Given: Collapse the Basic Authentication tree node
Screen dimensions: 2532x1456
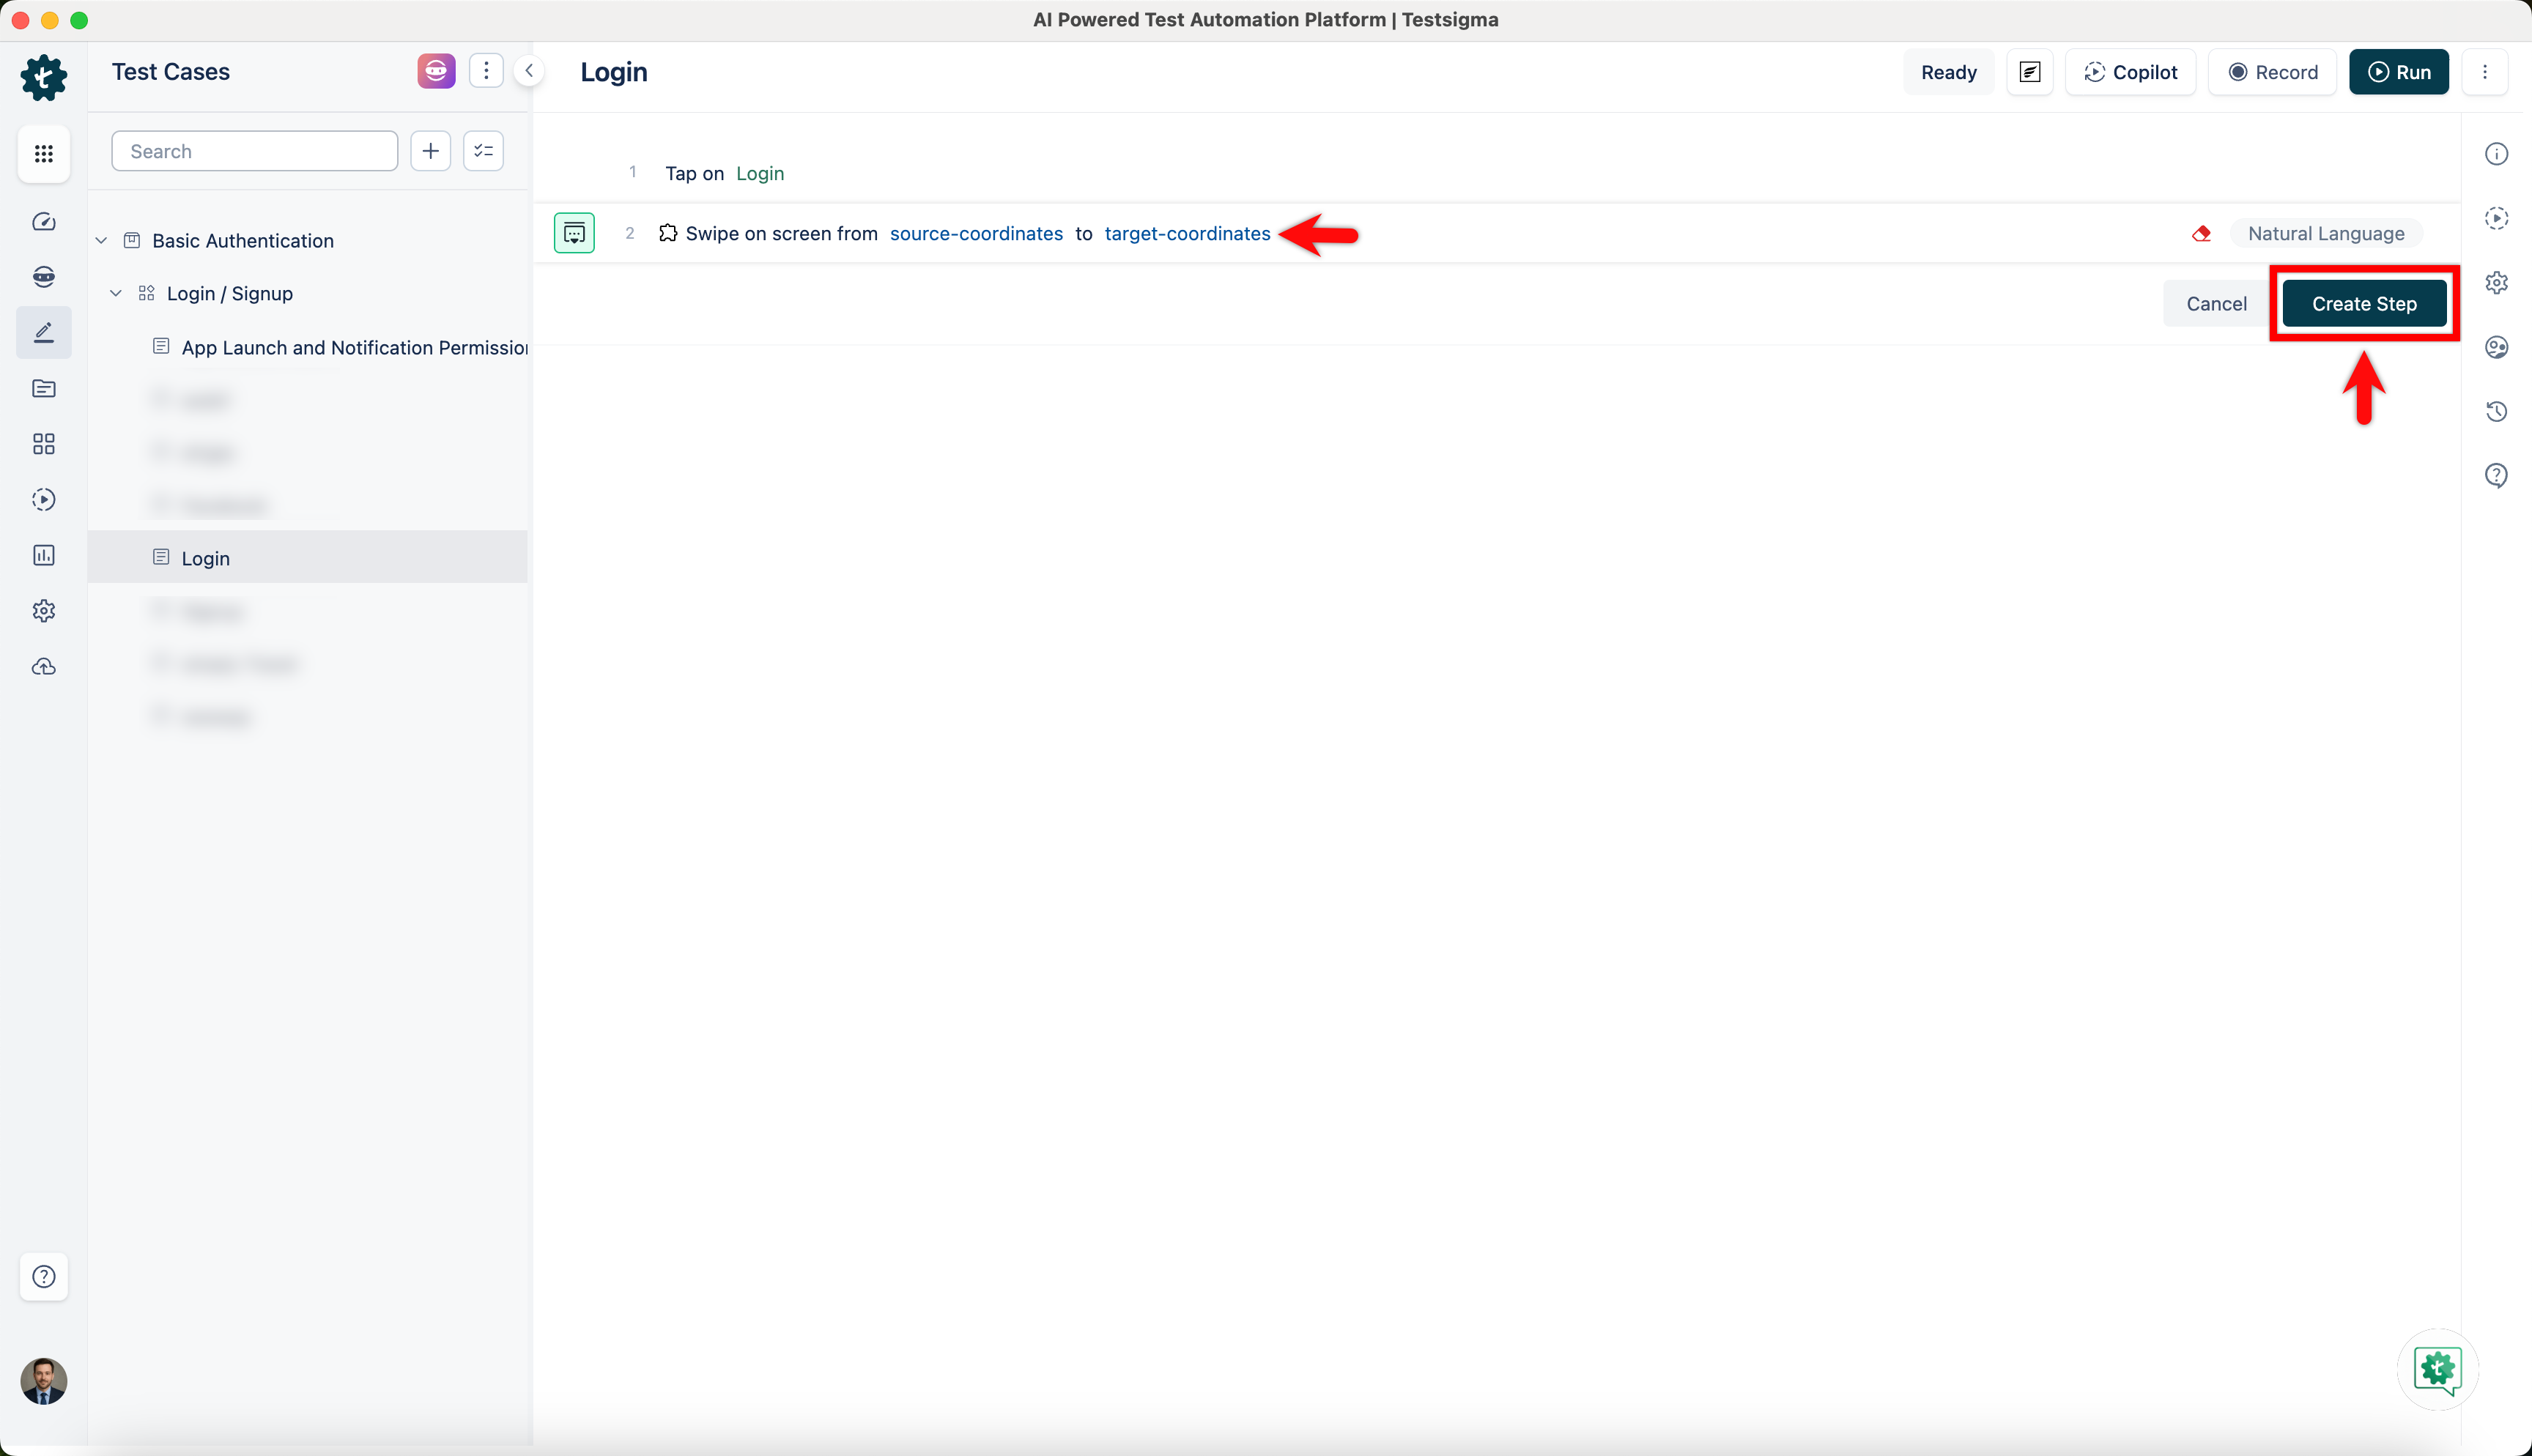Looking at the screenshot, I should [102, 241].
